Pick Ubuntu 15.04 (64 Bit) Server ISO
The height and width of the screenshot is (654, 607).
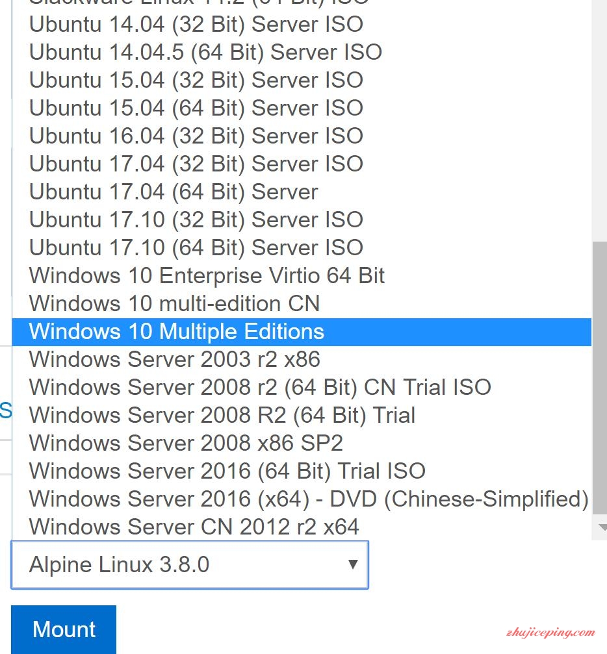302,108
